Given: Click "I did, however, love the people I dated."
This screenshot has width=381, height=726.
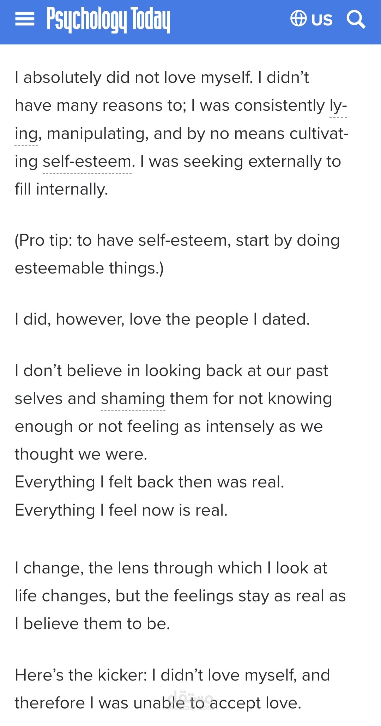Looking at the screenshot, I should pyautogui.click(x=162, y=320).
